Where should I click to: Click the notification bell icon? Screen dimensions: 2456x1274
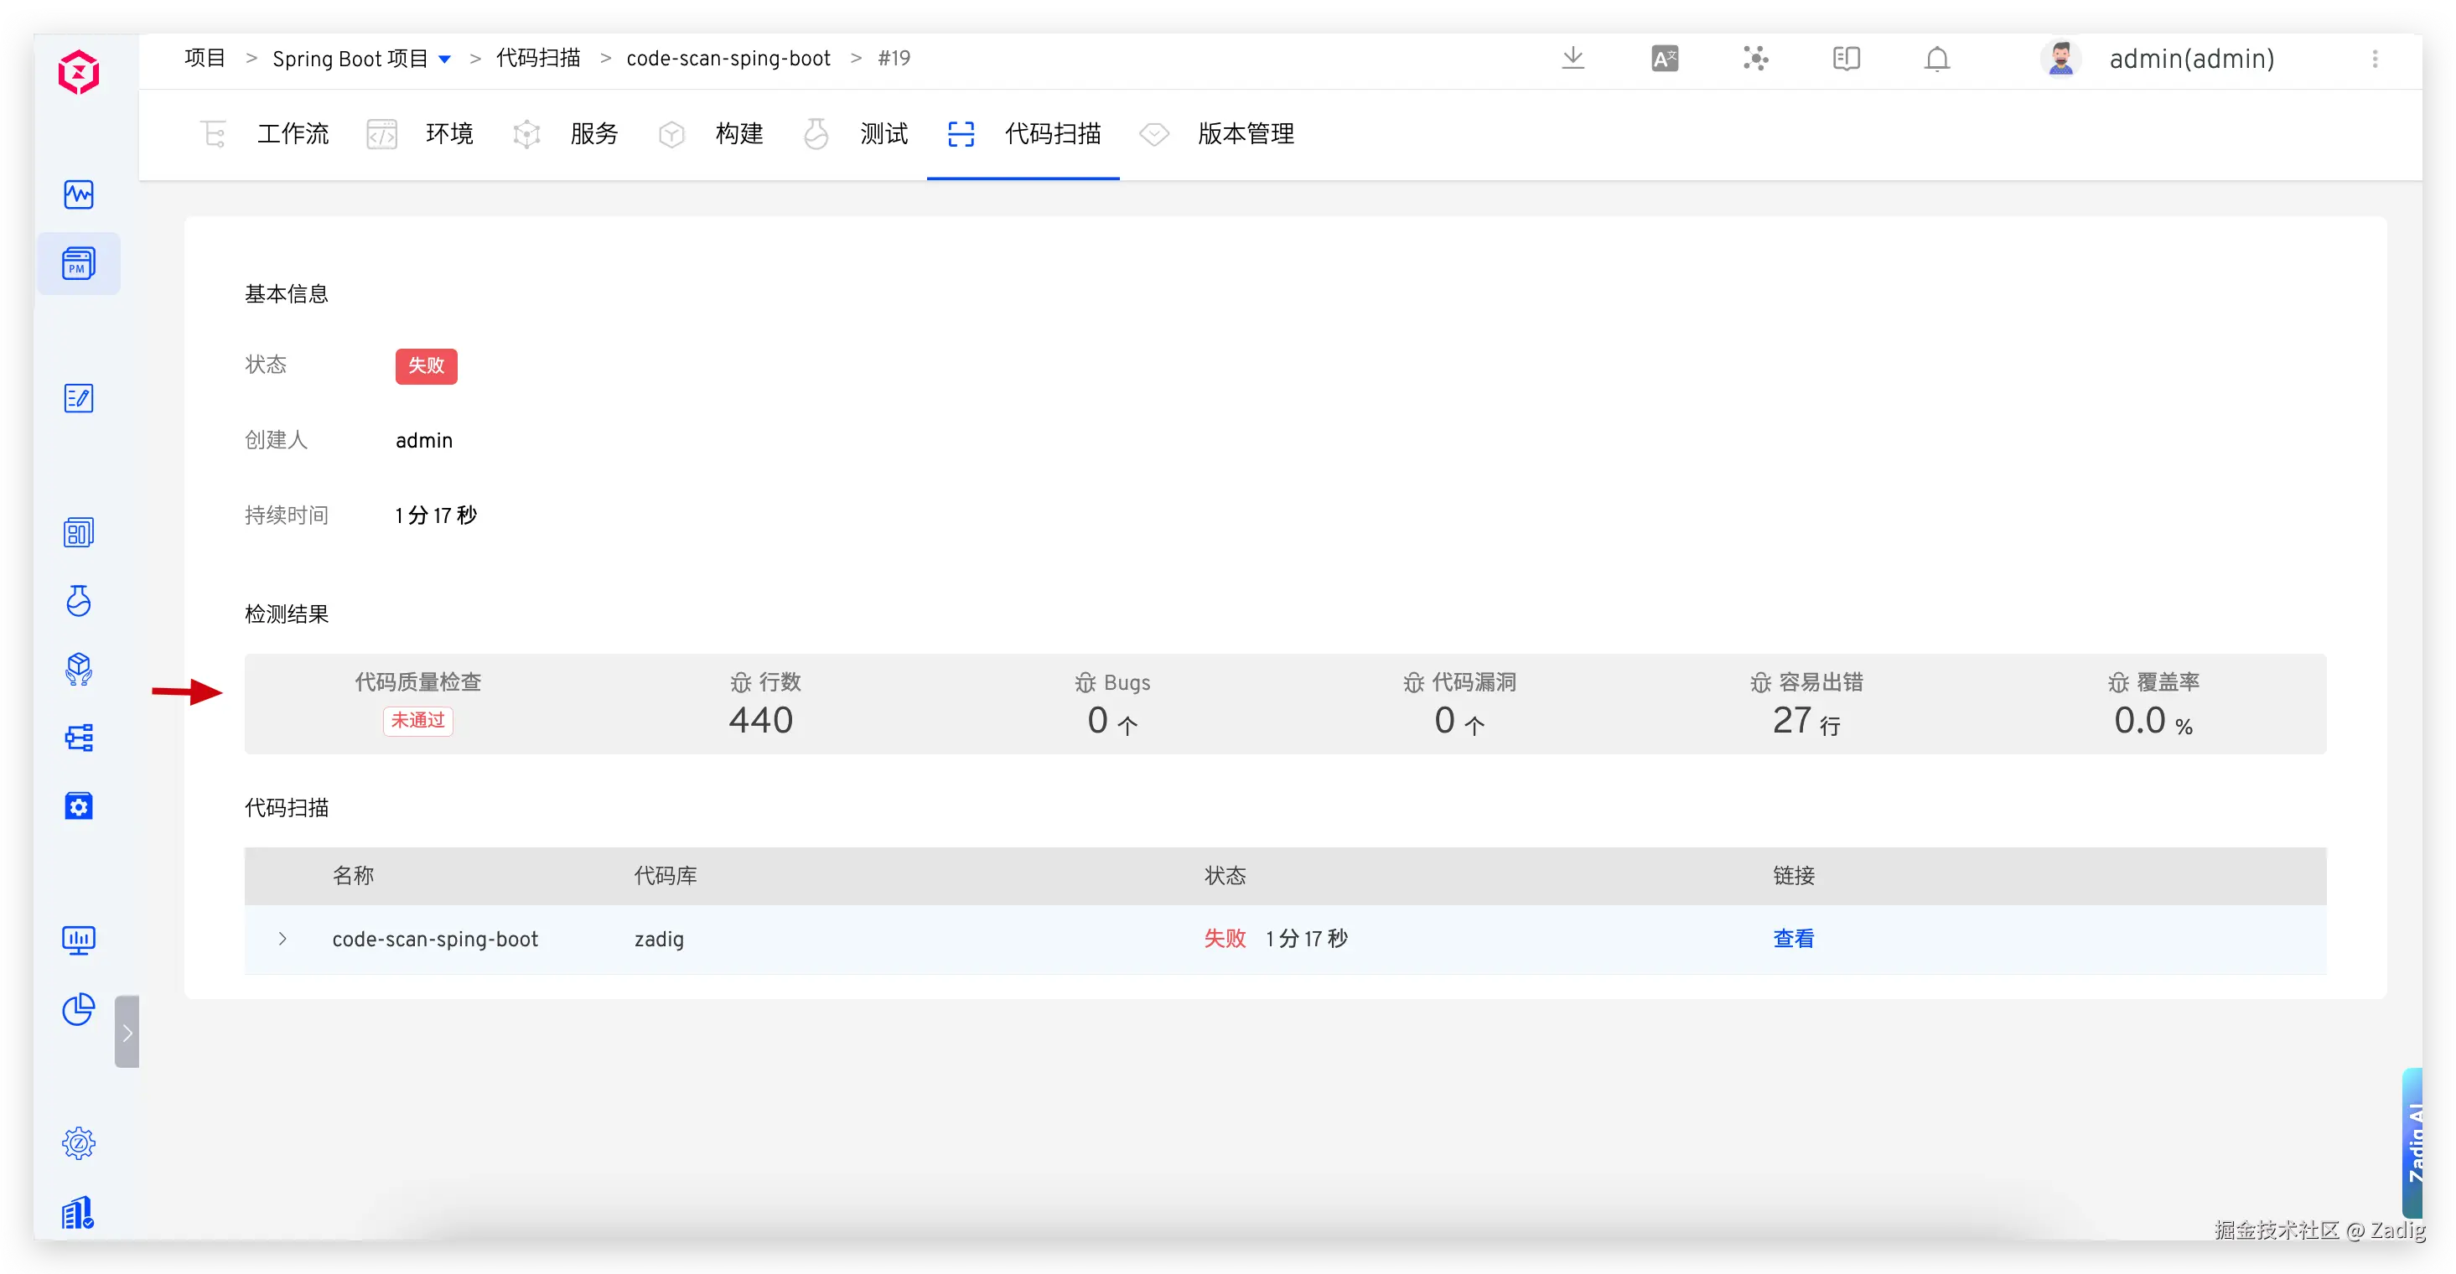pos(1936,60)
